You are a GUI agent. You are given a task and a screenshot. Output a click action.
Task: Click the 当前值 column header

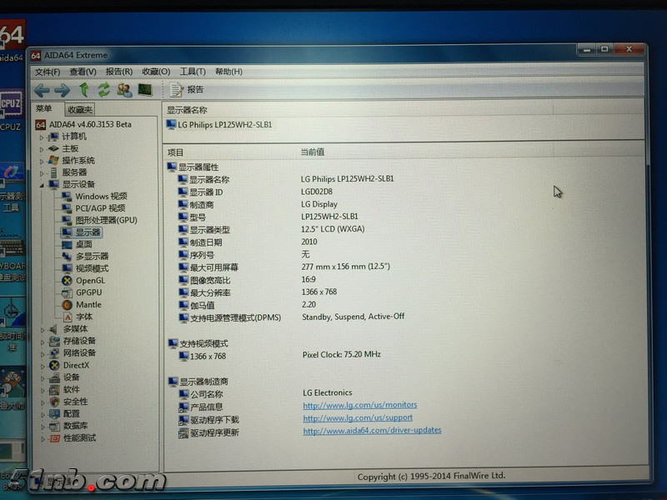(x=313, y=152)
